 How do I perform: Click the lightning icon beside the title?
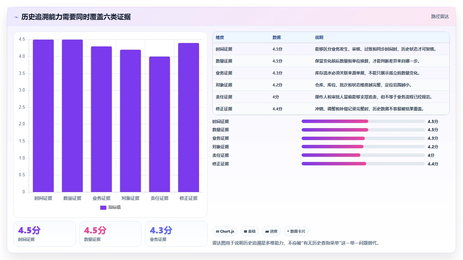[x=16, y=17]
